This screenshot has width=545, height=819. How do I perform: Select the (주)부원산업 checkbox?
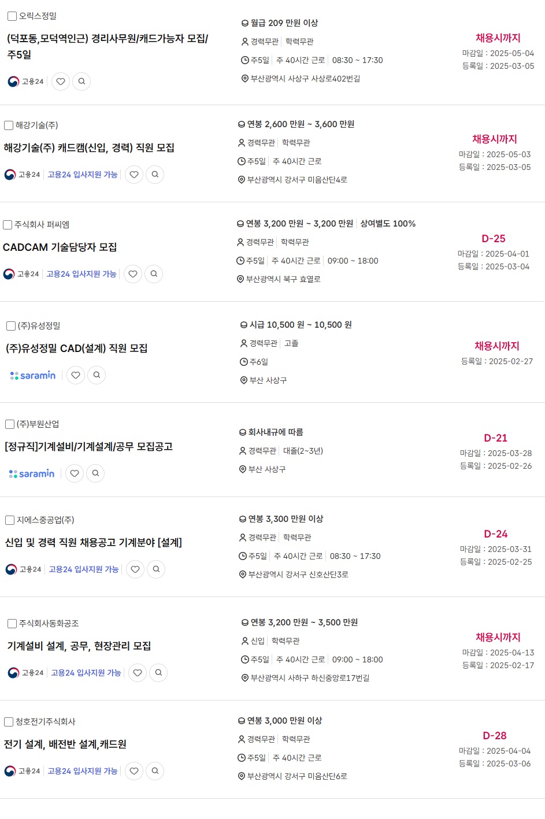10,424
